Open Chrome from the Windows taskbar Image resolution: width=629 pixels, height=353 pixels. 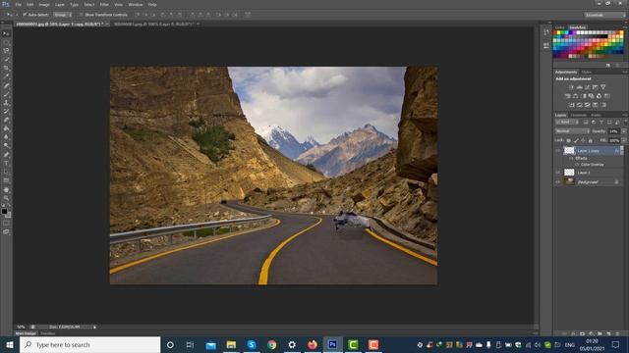click(272, 344)
